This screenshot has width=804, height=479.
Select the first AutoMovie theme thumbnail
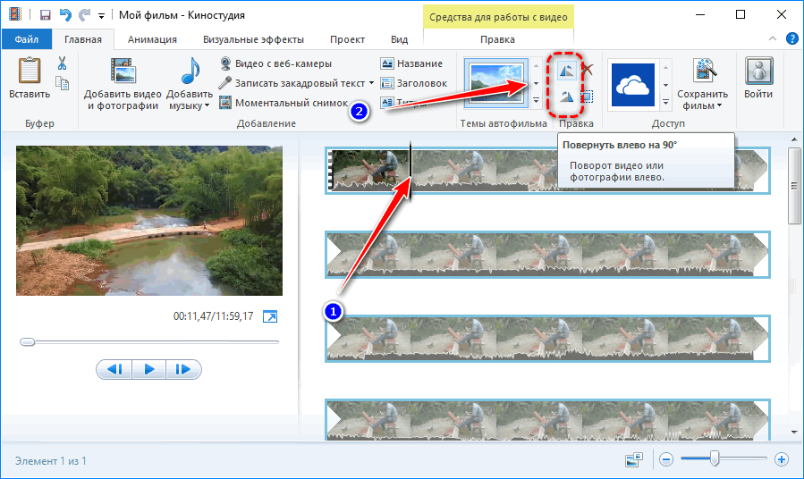coord(496,82)
